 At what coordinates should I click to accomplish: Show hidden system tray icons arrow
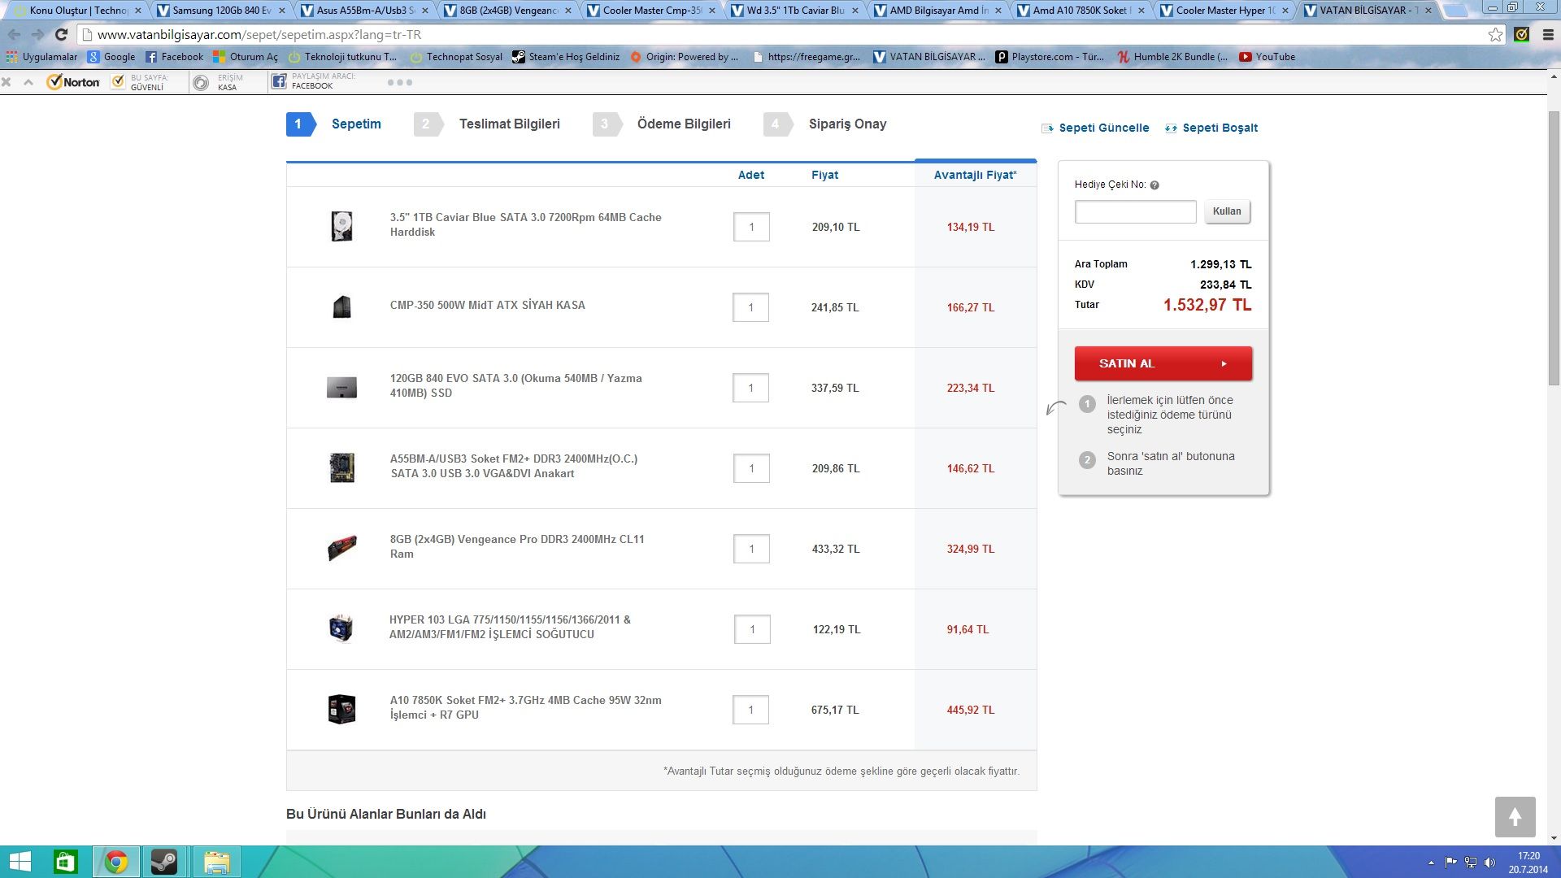(x=1431, y=863)
